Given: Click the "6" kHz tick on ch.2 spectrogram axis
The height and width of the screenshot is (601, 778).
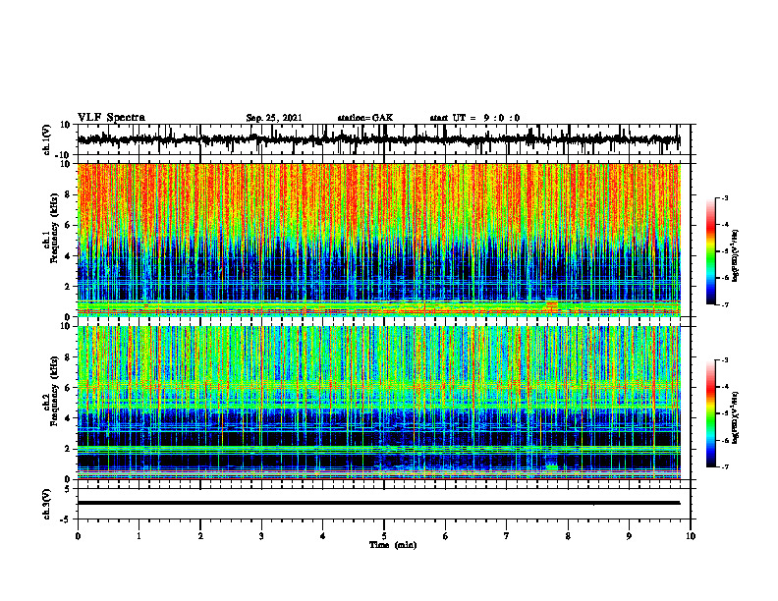Looking at the screenshot, I should 69,388.
